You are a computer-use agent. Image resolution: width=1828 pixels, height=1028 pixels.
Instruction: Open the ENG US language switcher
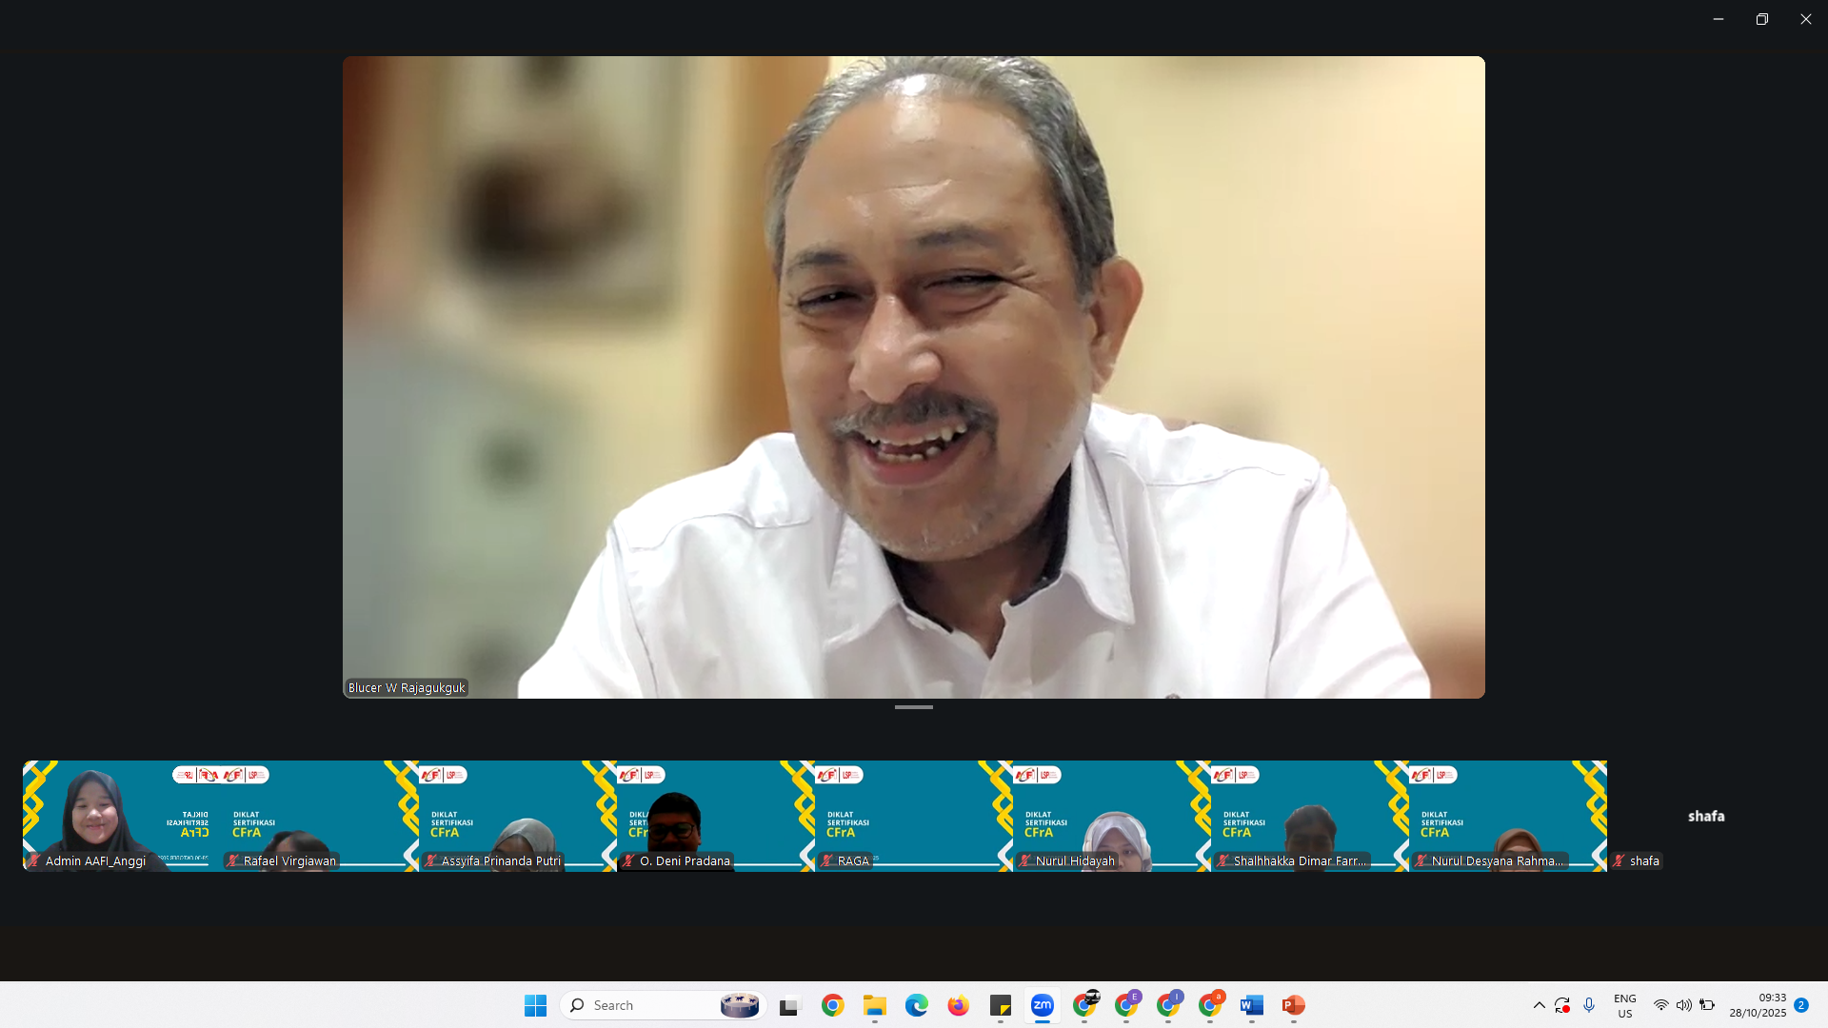point(1624,1005)
